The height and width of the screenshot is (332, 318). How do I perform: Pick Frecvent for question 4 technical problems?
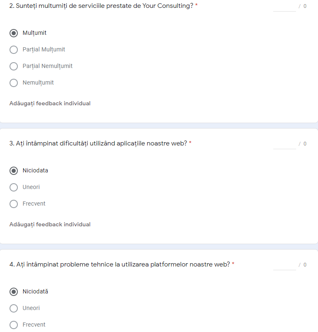tap(14, 325)
